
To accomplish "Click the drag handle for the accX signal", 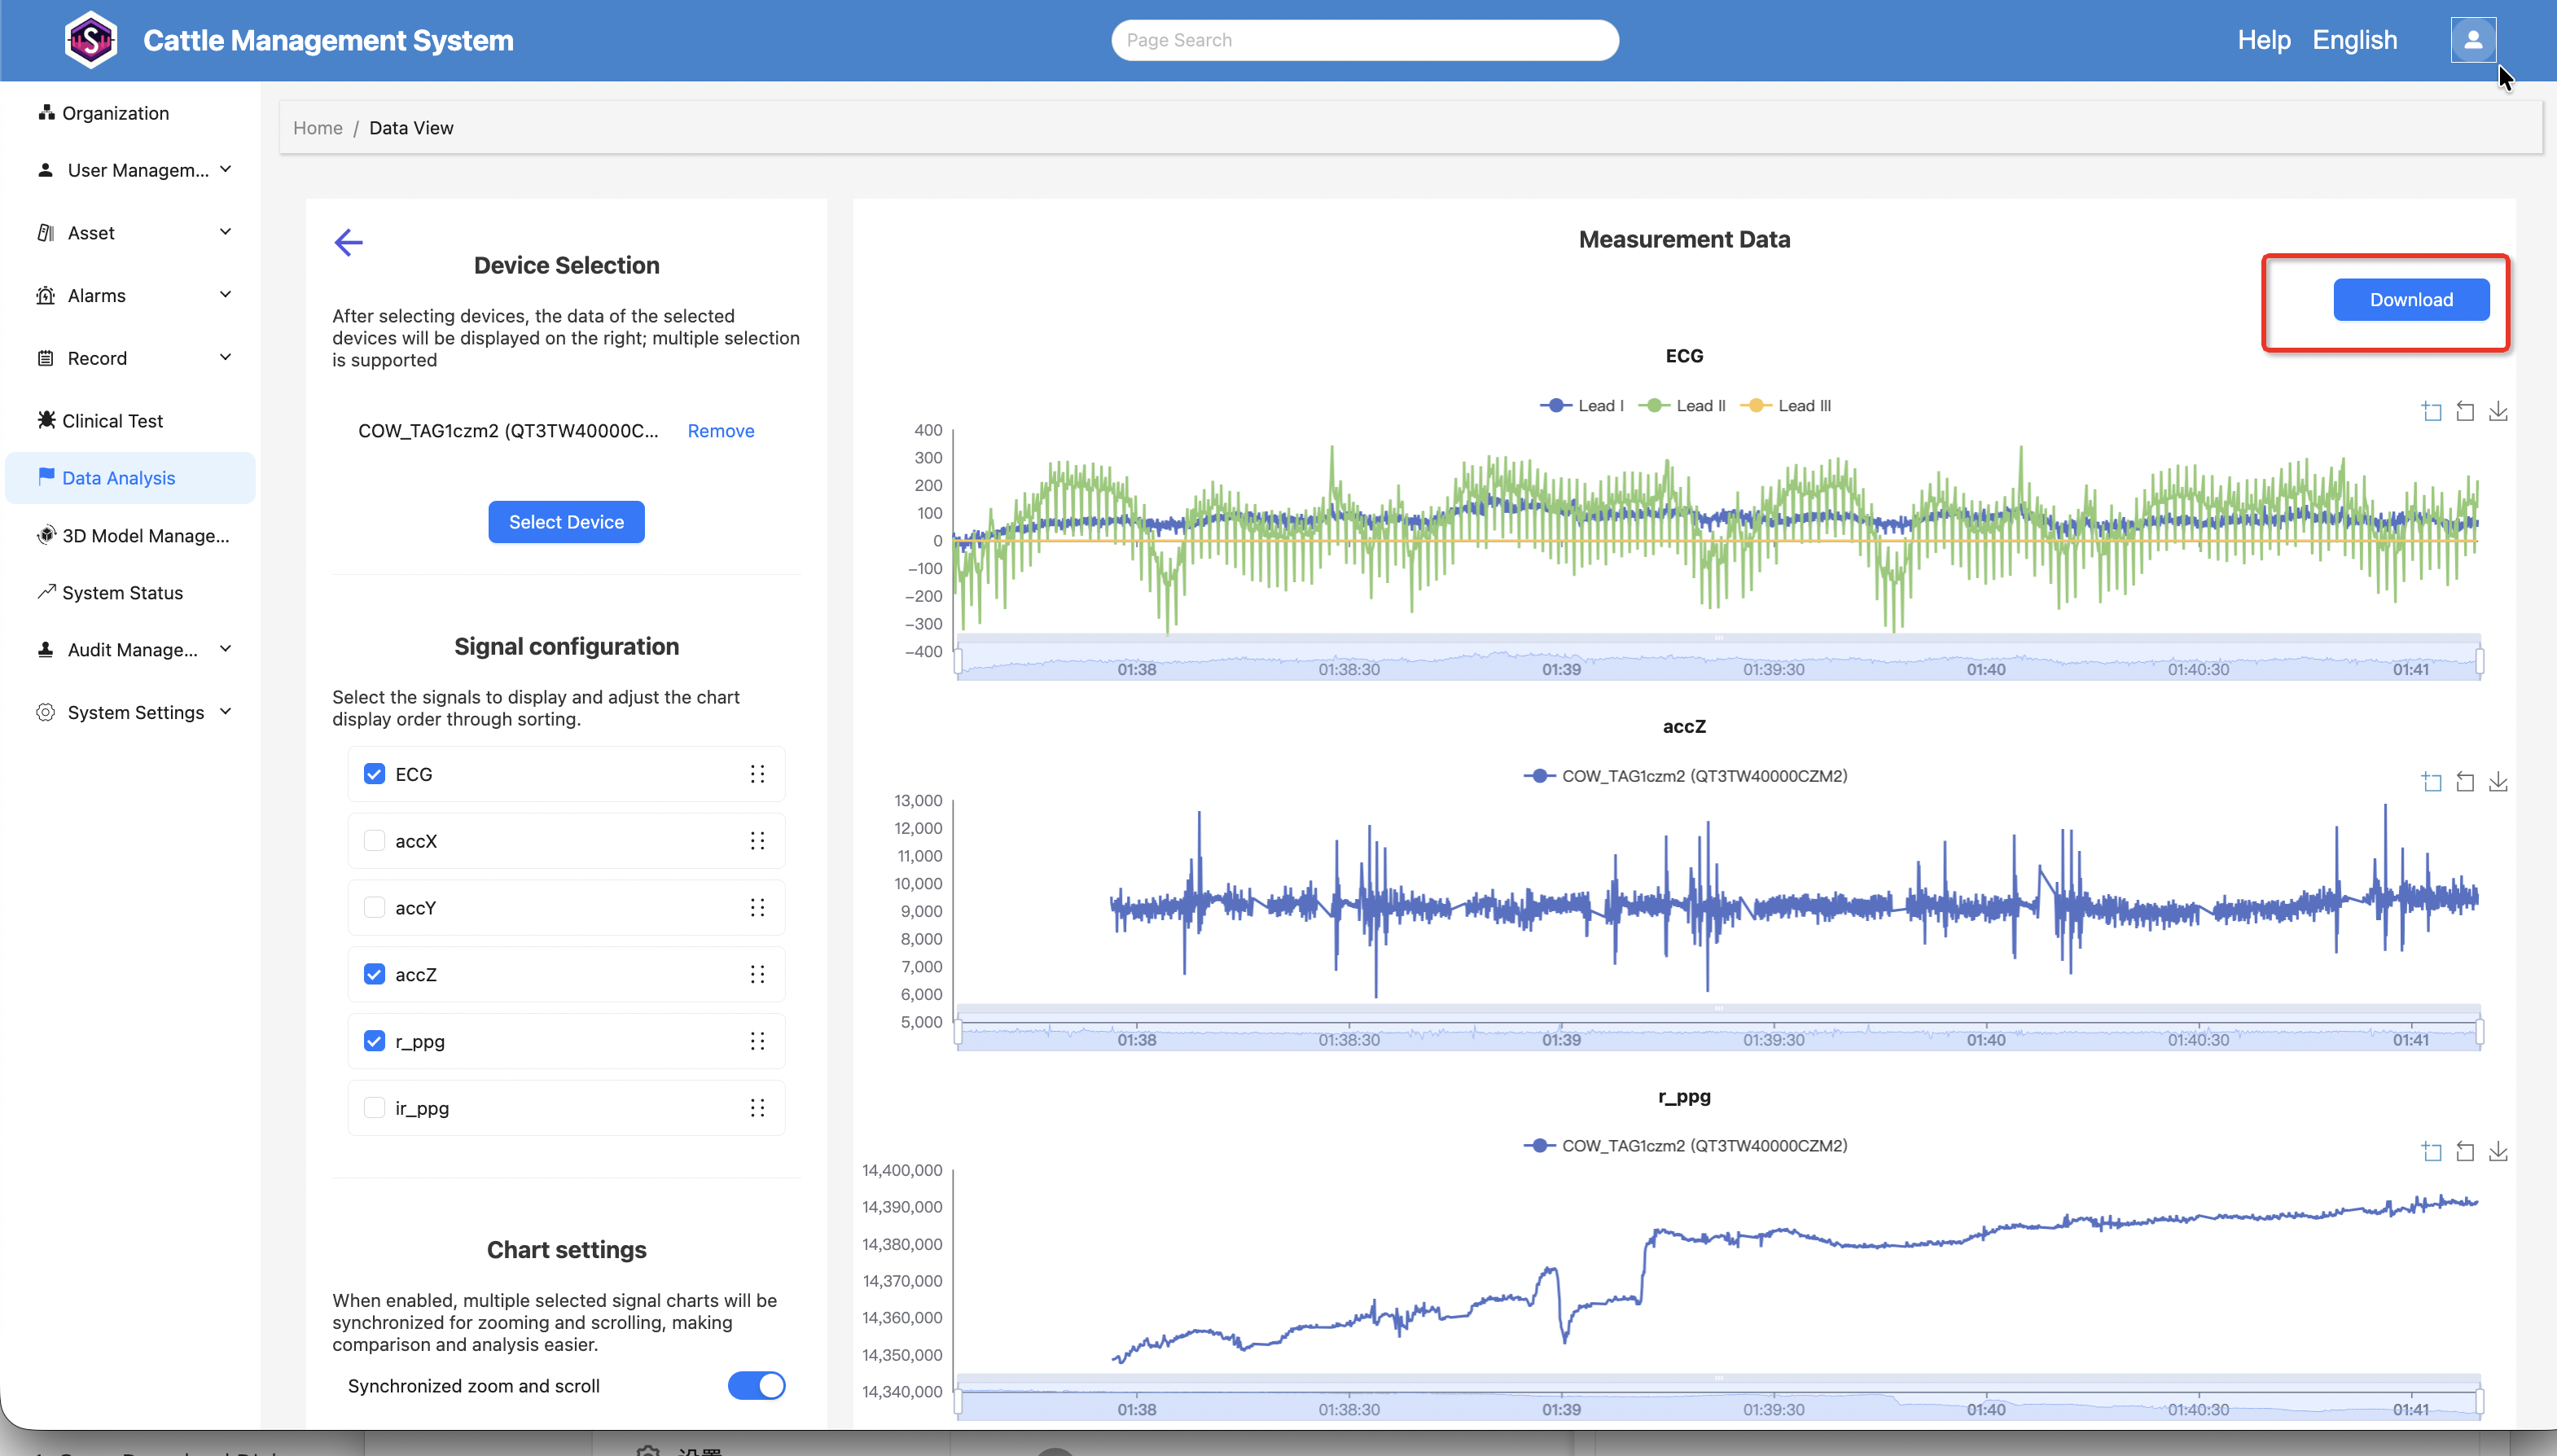I will point(757,841).
